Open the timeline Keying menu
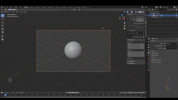Screen dimensions: 178x100 click(13, 92)
